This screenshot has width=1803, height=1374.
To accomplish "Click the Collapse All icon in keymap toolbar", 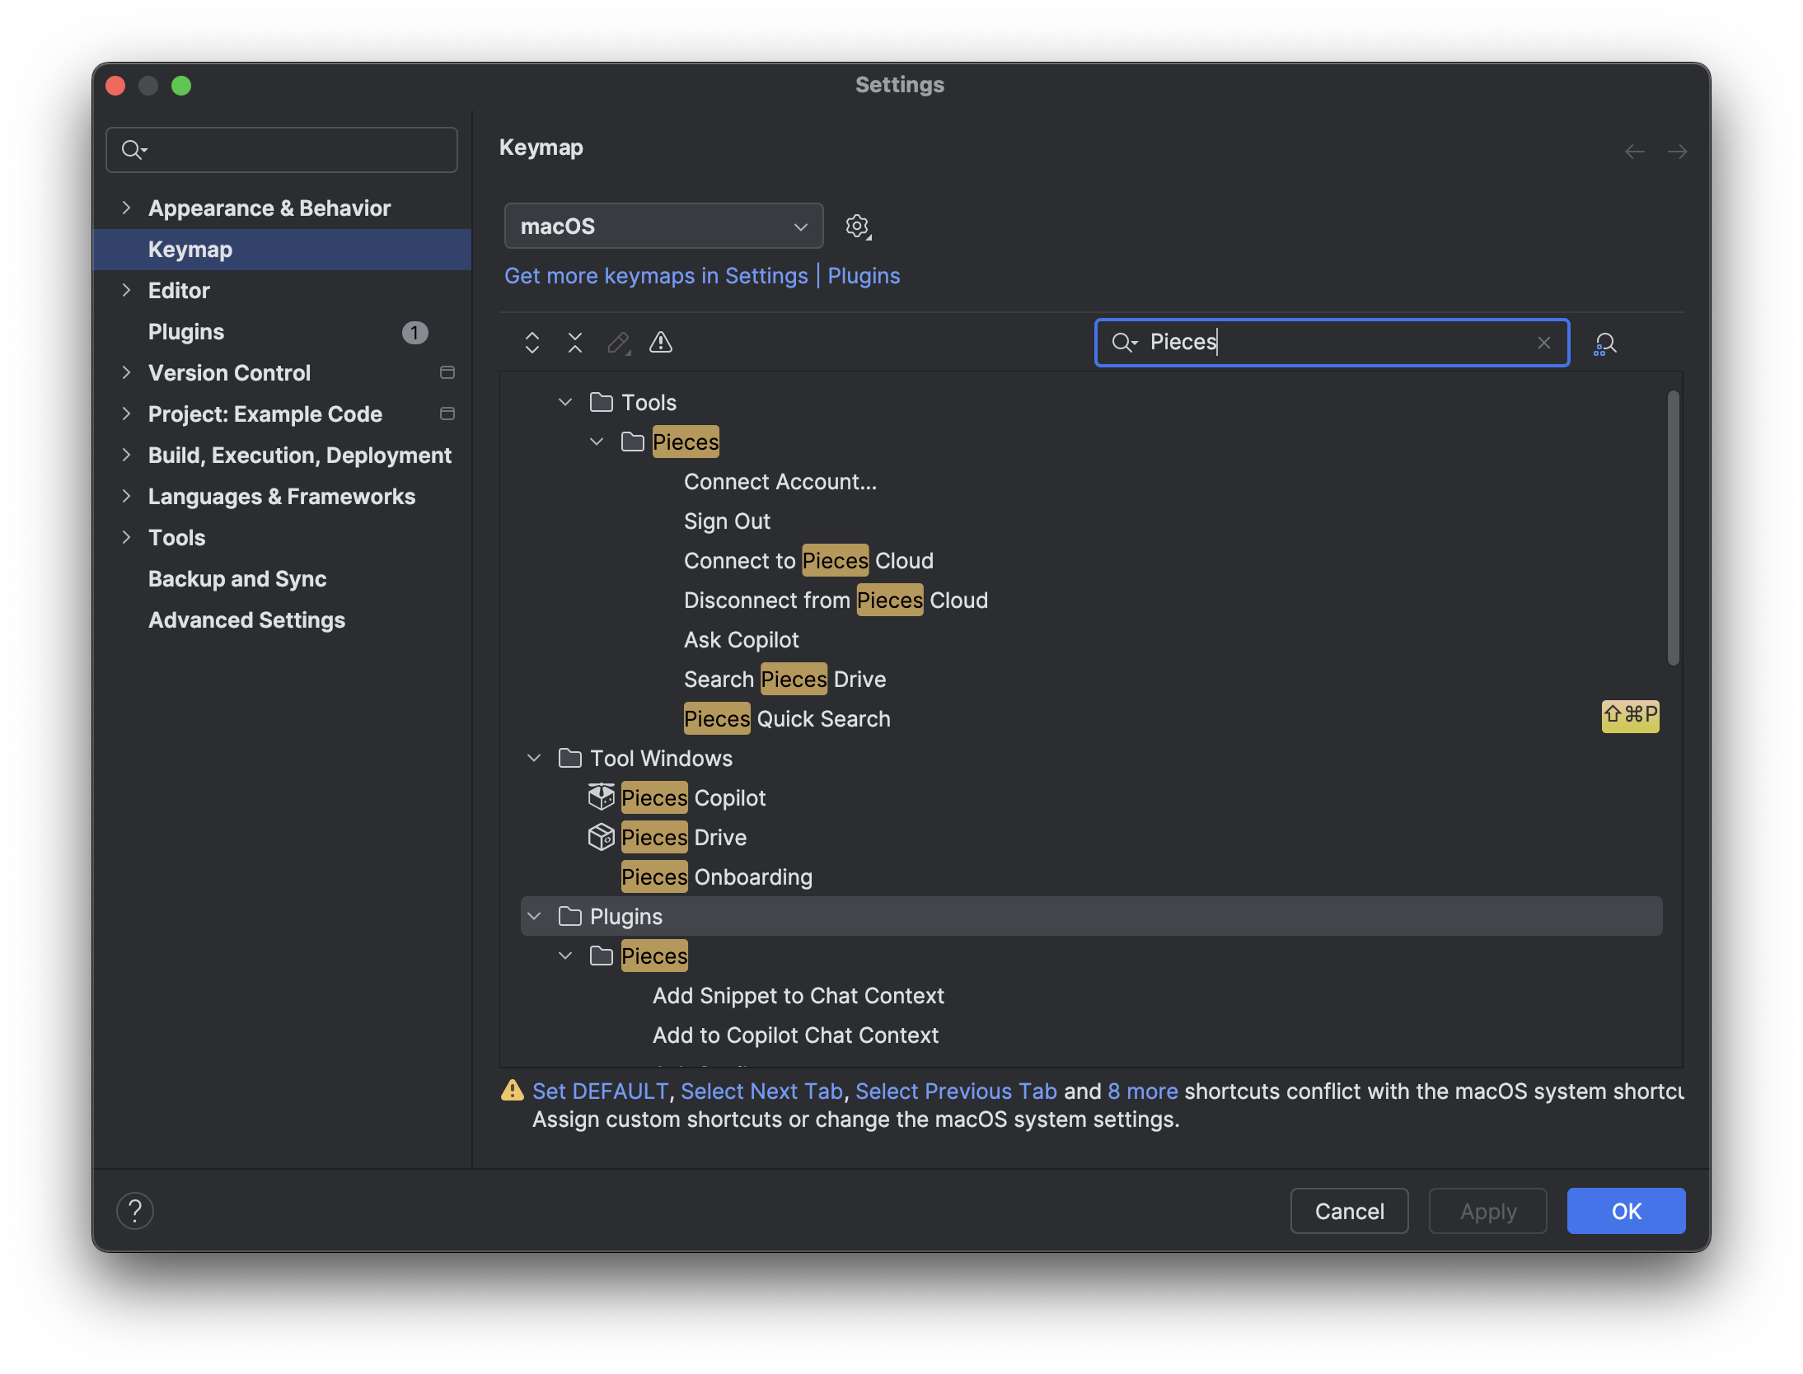I will tap(575, 343).
